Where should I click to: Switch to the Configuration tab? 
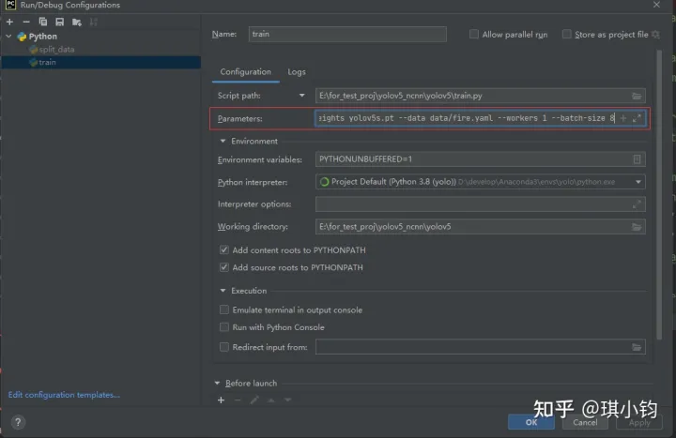tap(245, 72)
